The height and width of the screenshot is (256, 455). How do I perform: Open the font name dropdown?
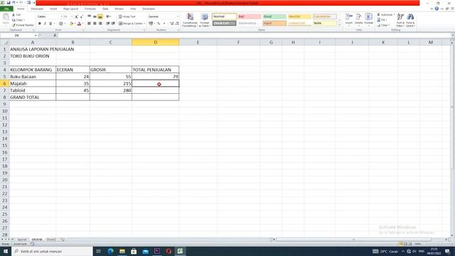click(62, 17)
